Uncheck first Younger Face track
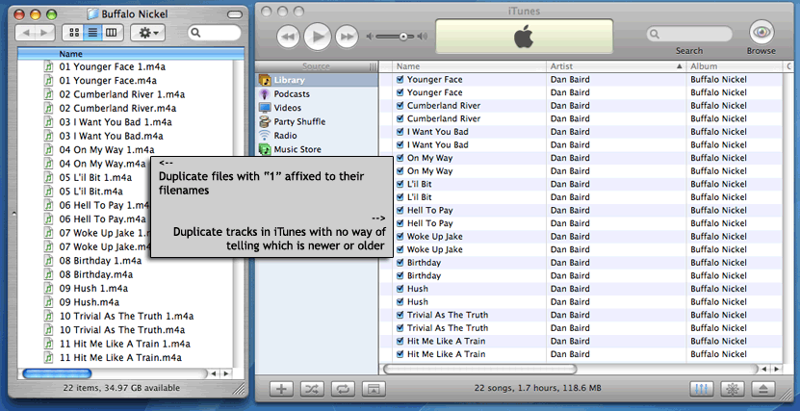 click(400, 80)
